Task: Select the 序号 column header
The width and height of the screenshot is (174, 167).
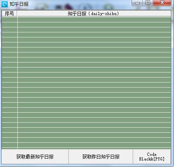Action: (9, 13)
